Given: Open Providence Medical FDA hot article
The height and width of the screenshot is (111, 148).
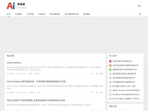Looking at the screenshot, I should point(127,94).
